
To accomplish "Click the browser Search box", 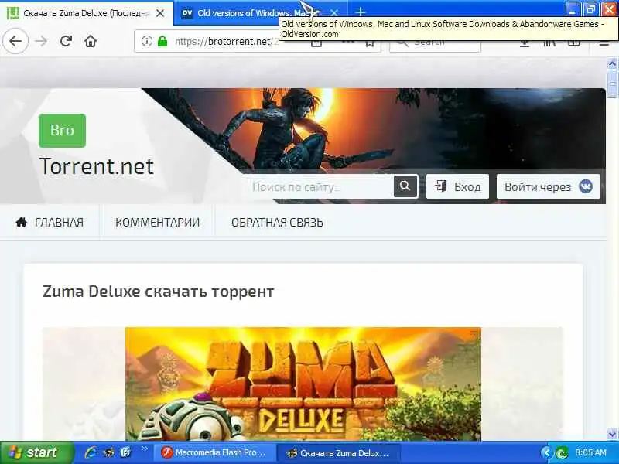I will tap(435, 43).
